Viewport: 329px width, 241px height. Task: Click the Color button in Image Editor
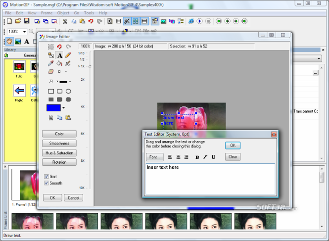[x=59, y=134]
